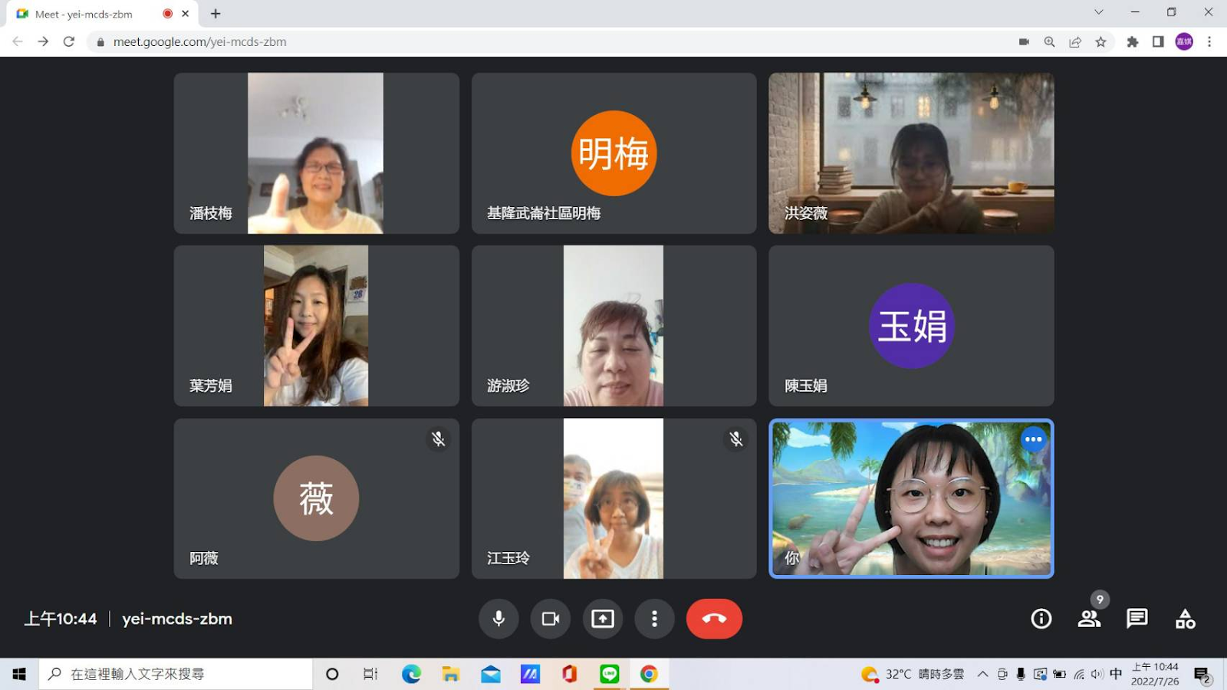
Task: Show hidden system tray icons
Action: 982,674
